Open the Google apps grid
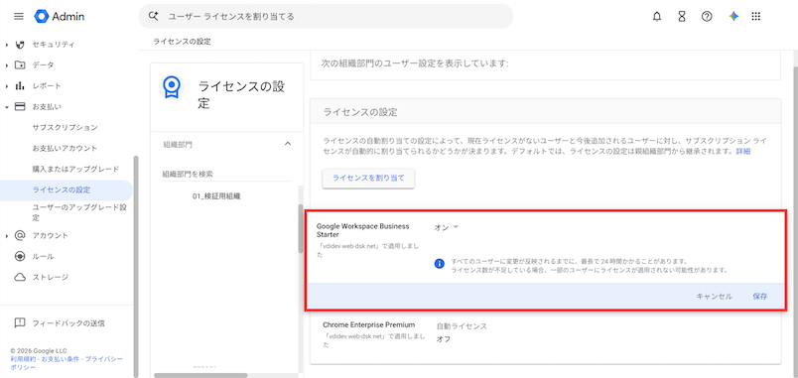The height and width of the screenshot is (378, 798). click(x=756, y=16)
